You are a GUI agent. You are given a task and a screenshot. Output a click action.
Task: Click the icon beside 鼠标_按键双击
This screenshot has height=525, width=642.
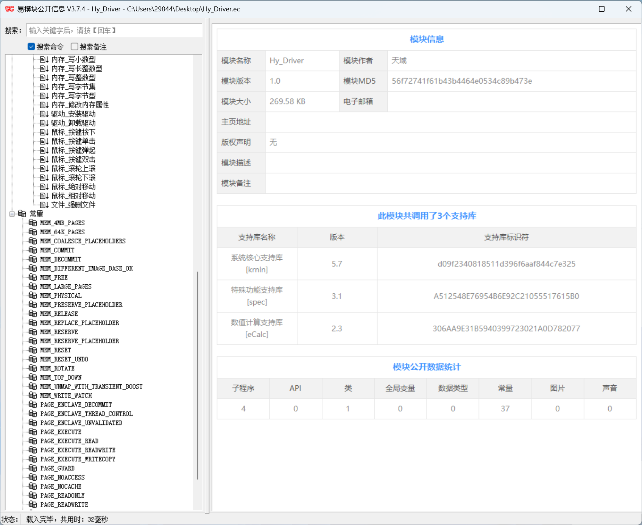[44, 159]
